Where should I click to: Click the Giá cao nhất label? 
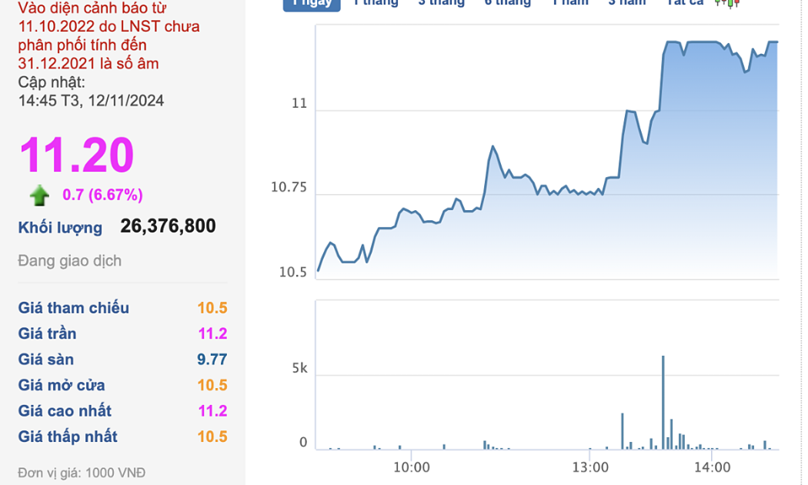(x=65, y=411)
